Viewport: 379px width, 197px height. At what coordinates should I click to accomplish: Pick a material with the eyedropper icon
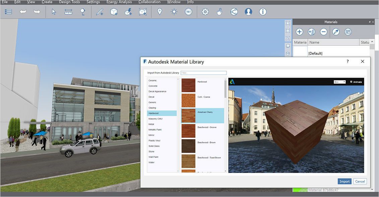pos(336,31)
